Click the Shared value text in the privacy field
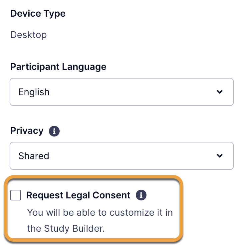251x249 pixels. point(34,156)
